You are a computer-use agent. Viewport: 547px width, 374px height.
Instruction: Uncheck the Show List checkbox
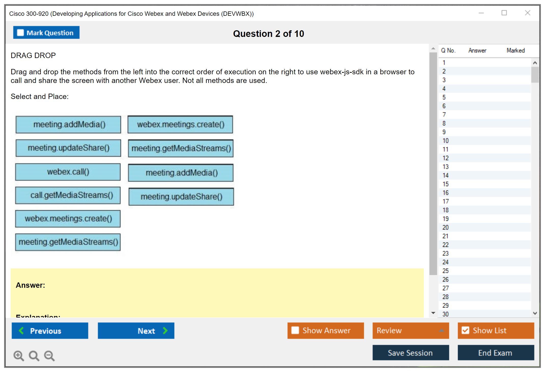pyautogui.click(x=465, y=330)
